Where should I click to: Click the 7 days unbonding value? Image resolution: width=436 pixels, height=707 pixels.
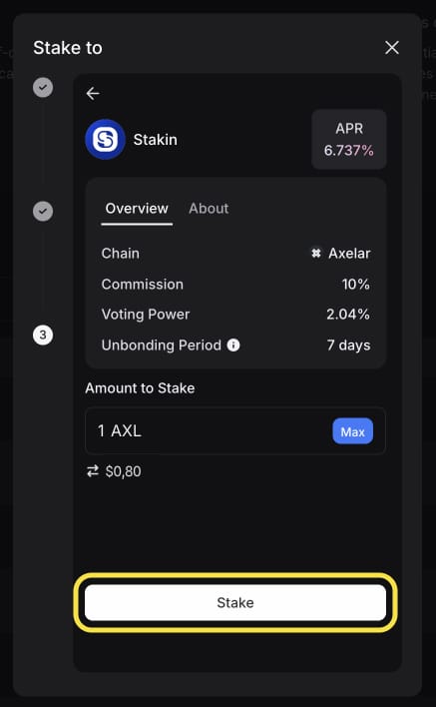348,345
